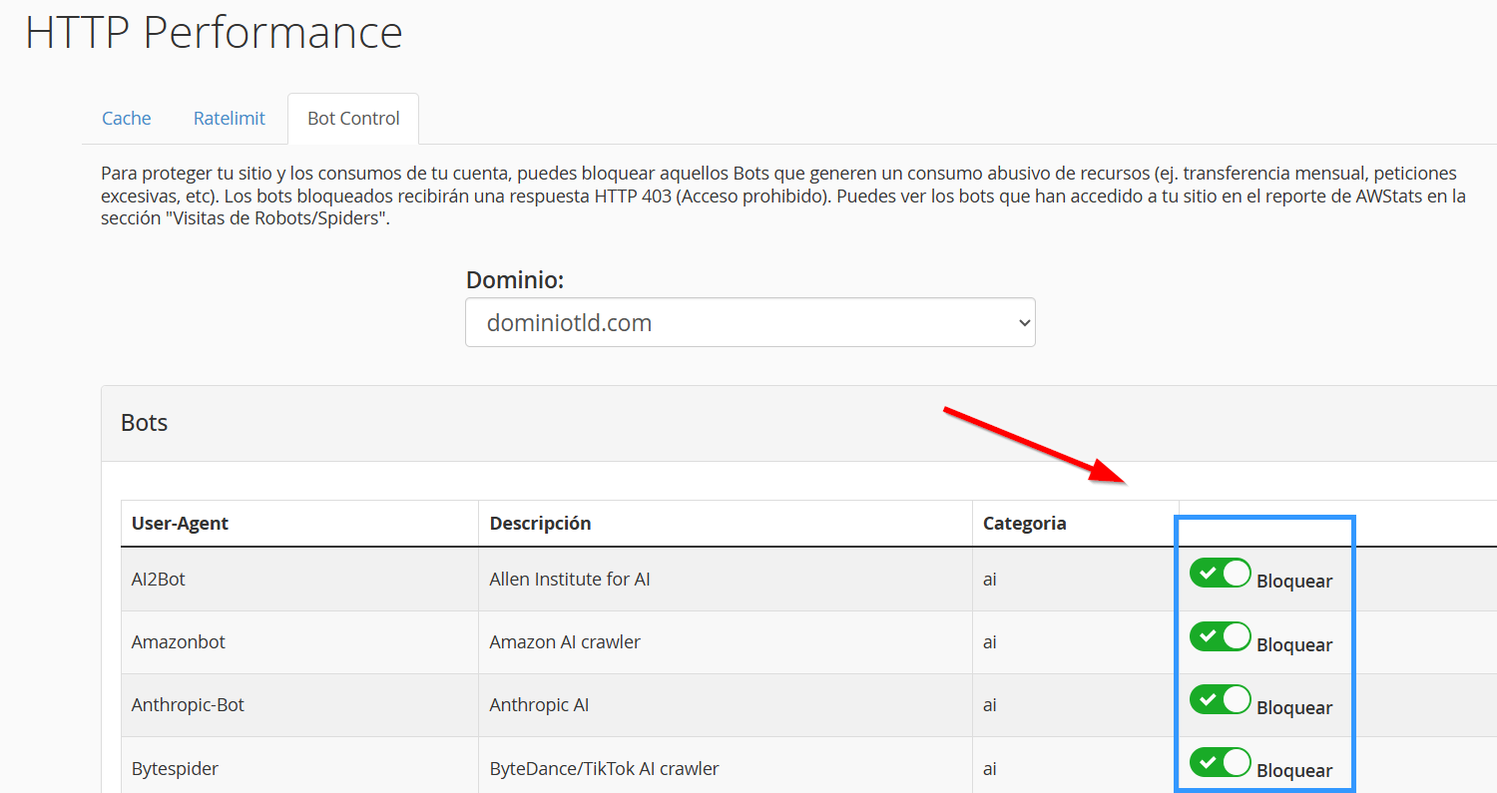Open the Dominio dropdown showing dominiotld.com
This screenshot has width=1497, height=793.
tap(749, 323)
